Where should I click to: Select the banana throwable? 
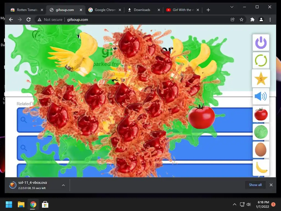pyautogui.click(x=261, y=167)
